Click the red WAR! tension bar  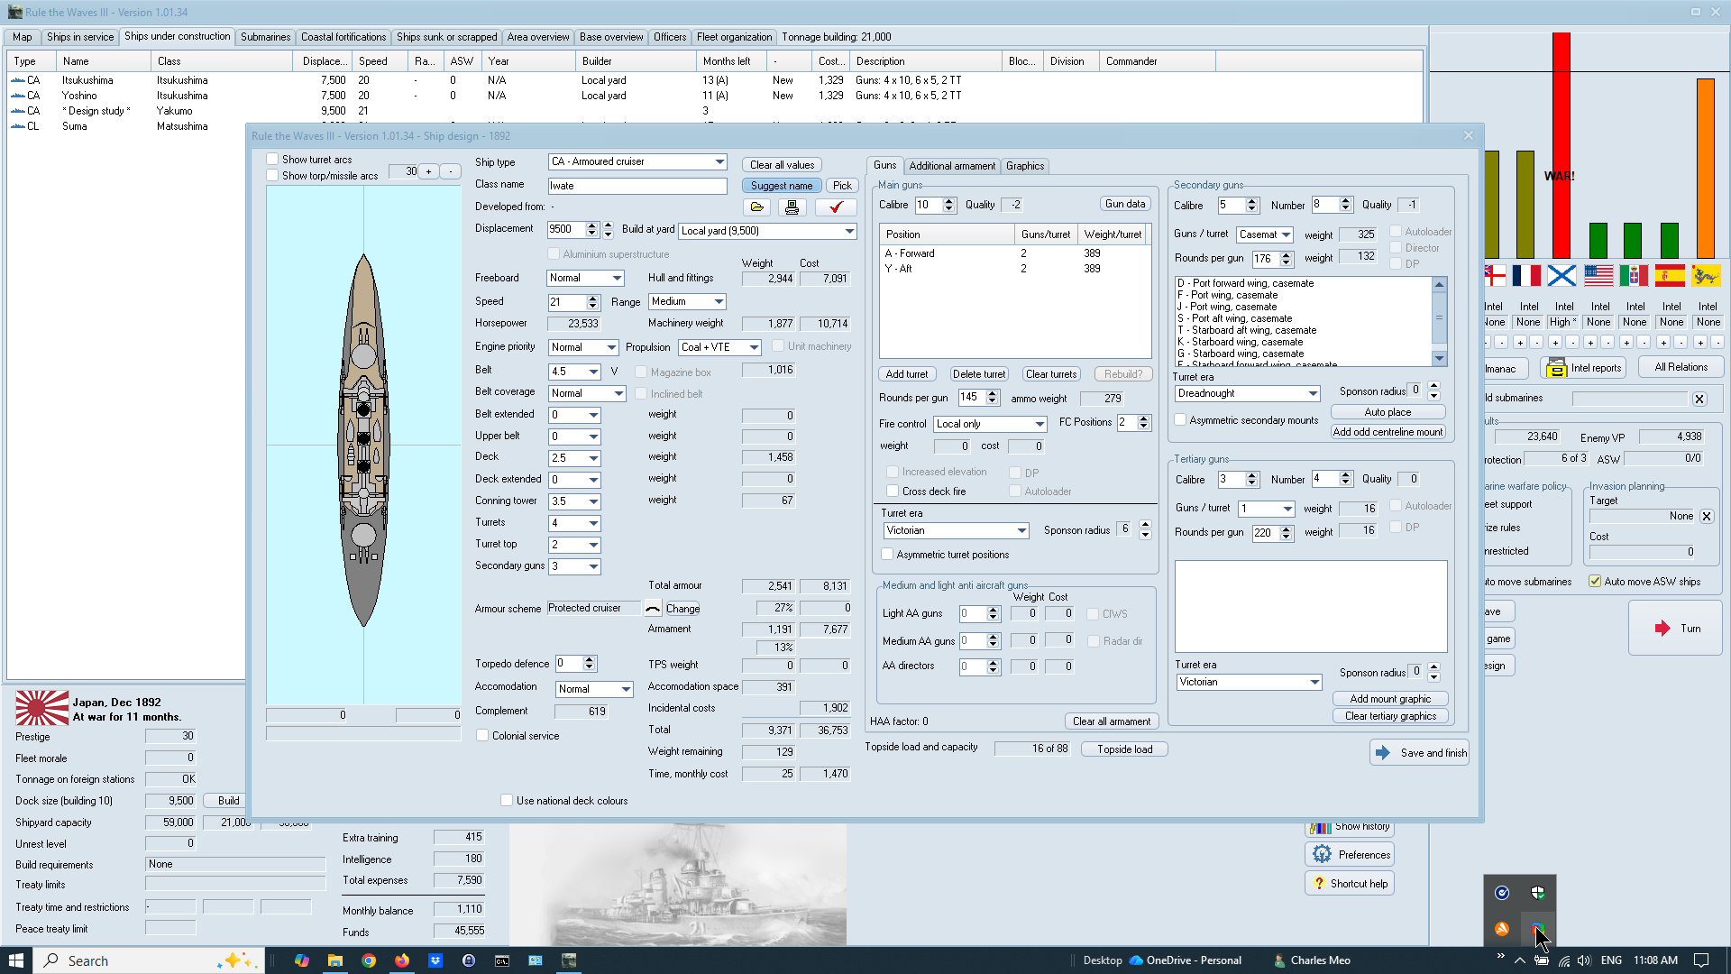point(1562,145)
